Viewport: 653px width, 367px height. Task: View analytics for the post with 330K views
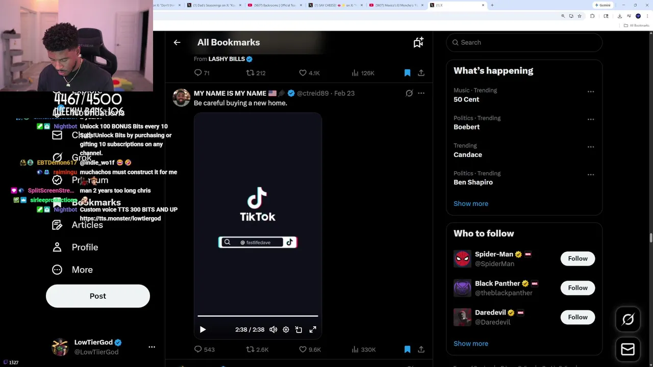pos(363,349)
